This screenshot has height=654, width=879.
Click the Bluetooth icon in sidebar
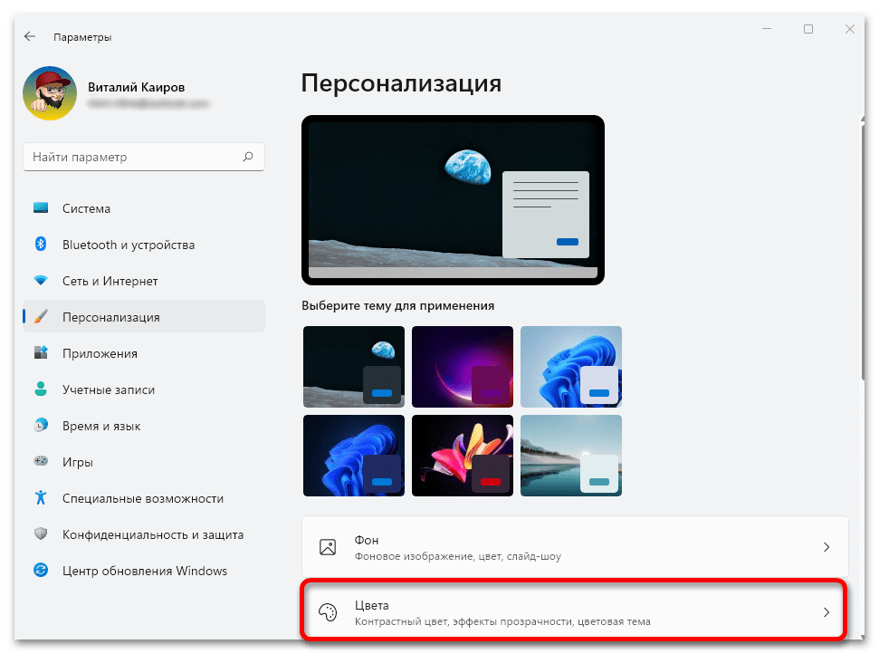[x=41, y=244]
